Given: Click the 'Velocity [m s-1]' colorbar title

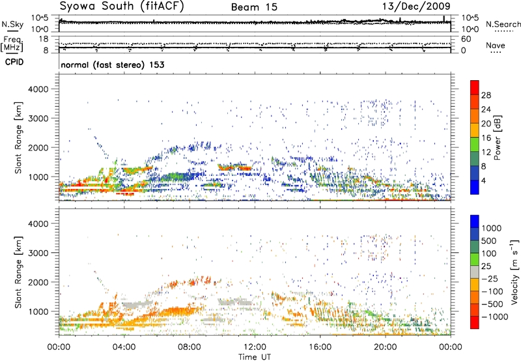Looking at the screenshot, I should (x=514, y=272).
